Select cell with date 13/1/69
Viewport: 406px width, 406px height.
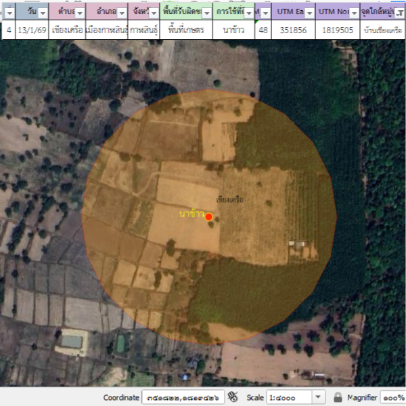point(32,30)
